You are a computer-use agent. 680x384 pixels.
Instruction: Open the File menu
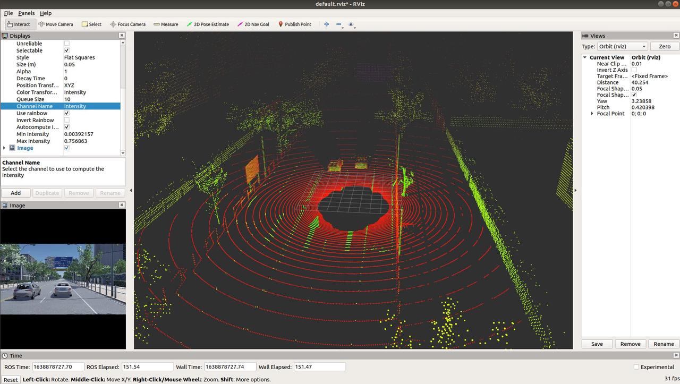[8, 13]
